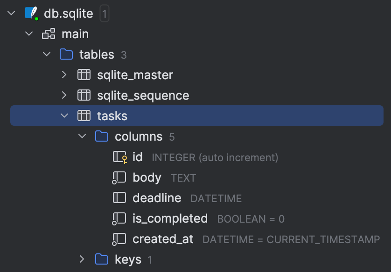Select the tasks table icon
Image resolution: width=391 pixels, height=272 pixels.
[84, 116]
